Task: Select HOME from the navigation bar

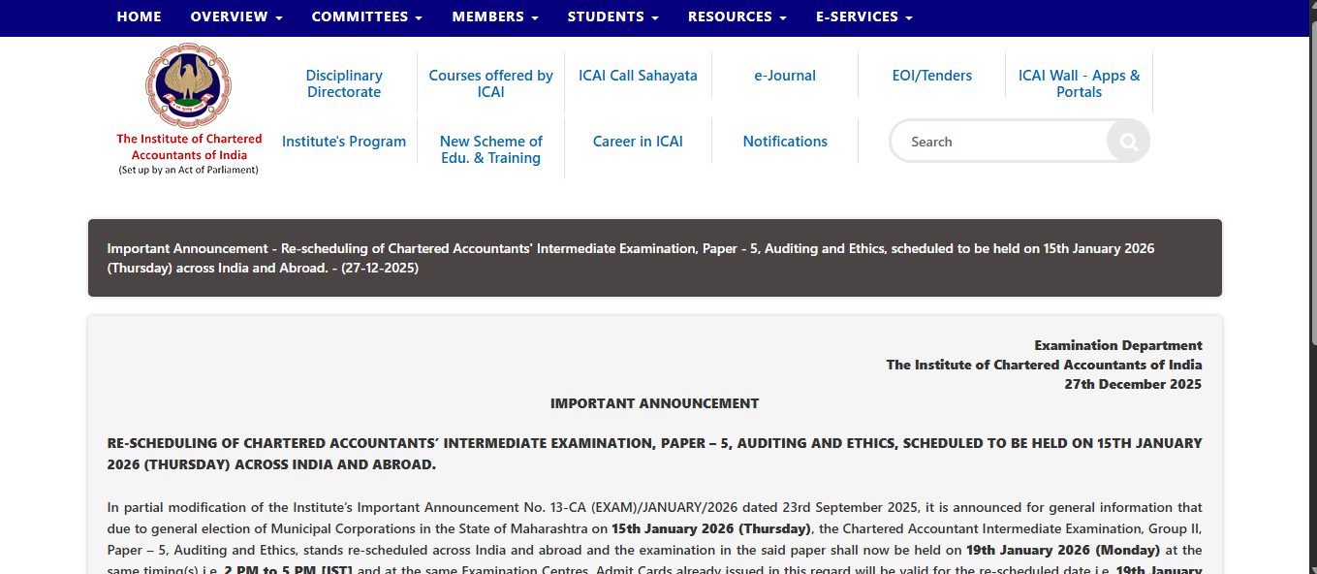Action: click(139, 16)
